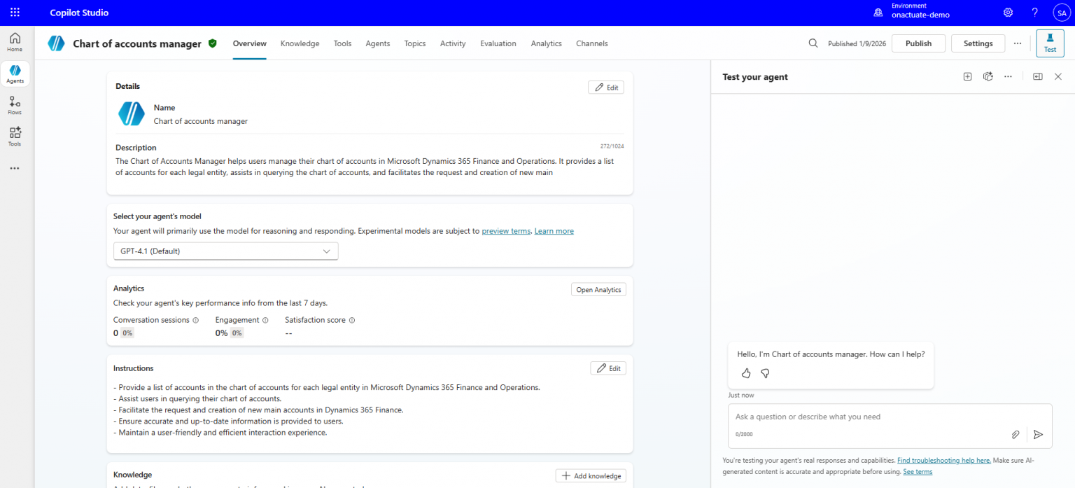Open the SA account avatar
Image resolution: width=1075 pixels, height=488 pixels.
[x=1061, y=13]
